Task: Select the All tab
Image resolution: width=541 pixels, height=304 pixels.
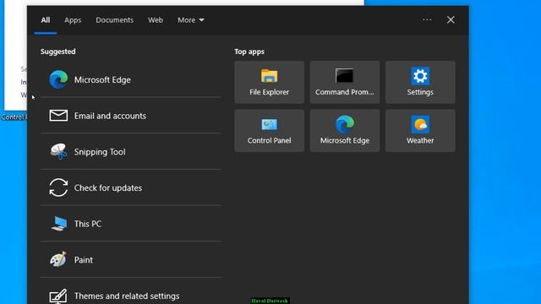Action: pos(45,20)
